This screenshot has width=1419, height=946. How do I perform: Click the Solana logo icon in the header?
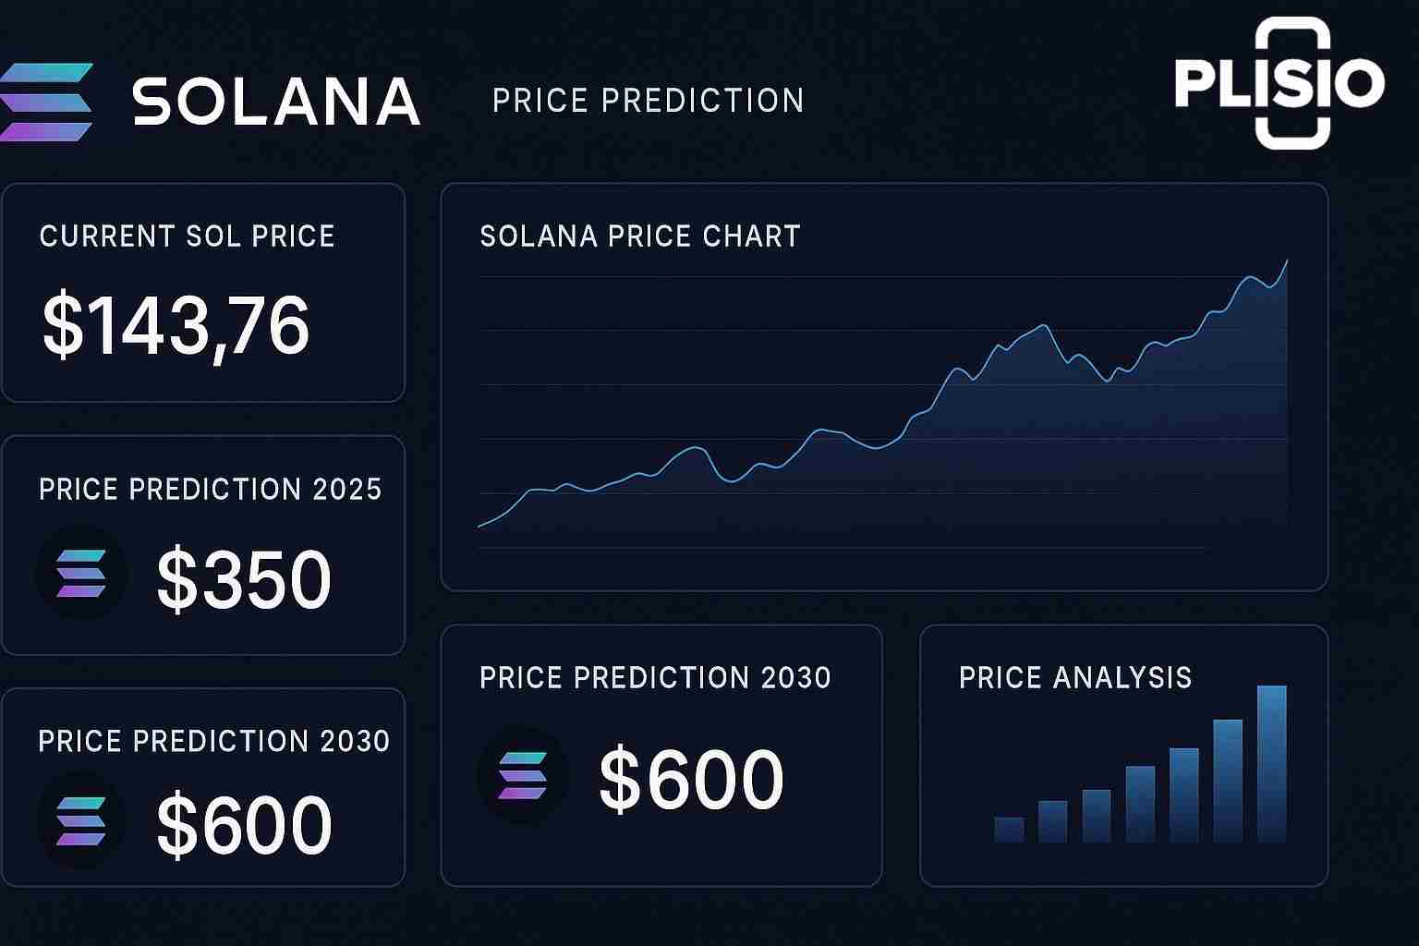tap(46, 102)
